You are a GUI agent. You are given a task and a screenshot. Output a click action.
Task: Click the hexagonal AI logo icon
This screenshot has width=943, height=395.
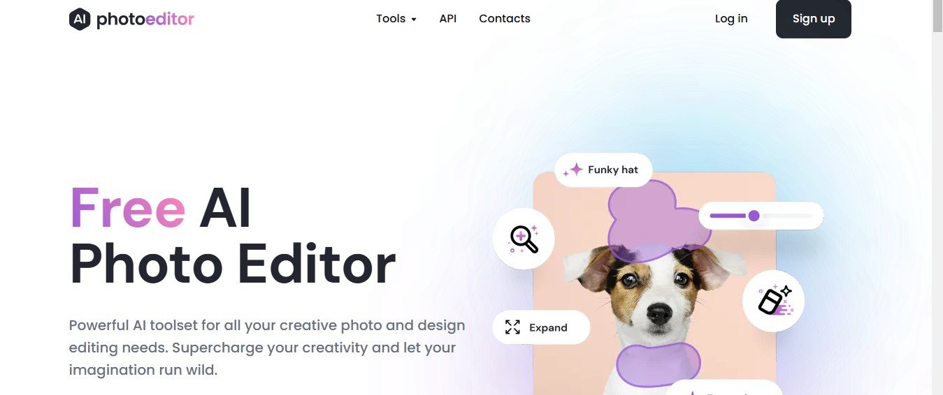(80, 19)
